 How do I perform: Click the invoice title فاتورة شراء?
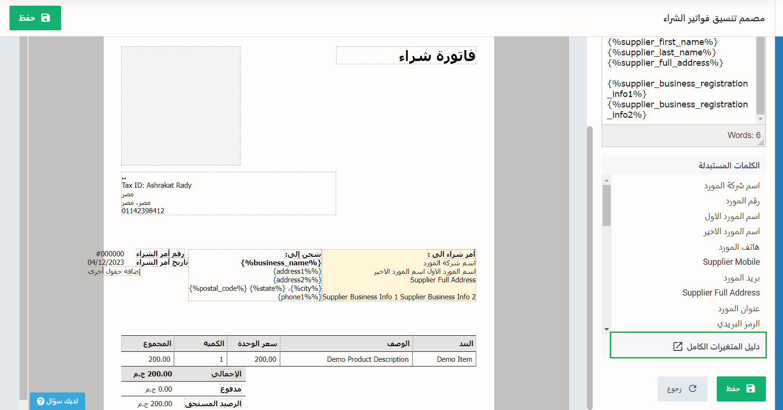point(436,56)
